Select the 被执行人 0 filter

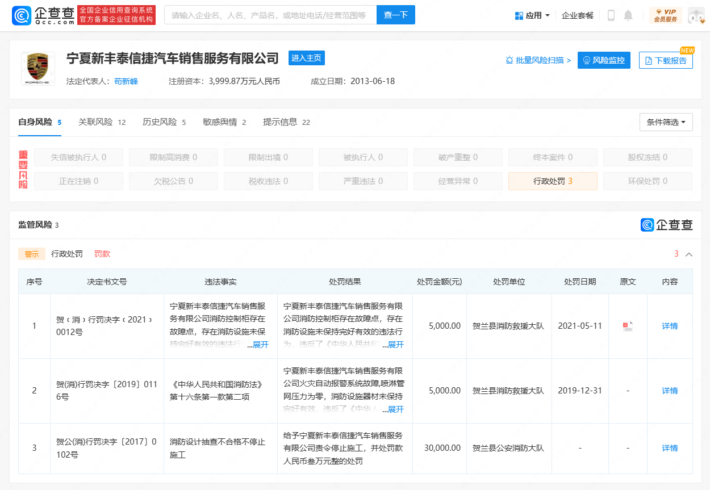pos(363,157)
